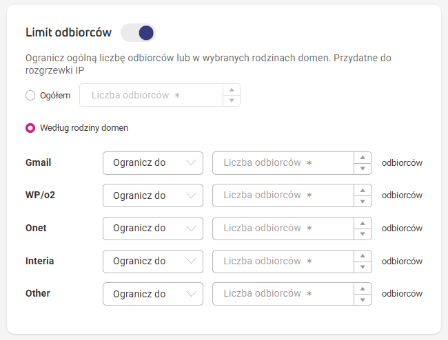Increase Ogółem recipient count with up arrow
Viewport: 448px width, 340px height.
(232, 90)
